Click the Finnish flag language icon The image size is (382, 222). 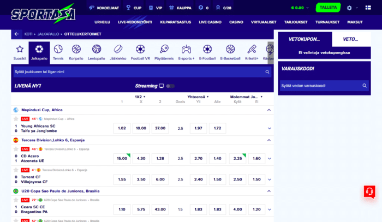[368, 8]
